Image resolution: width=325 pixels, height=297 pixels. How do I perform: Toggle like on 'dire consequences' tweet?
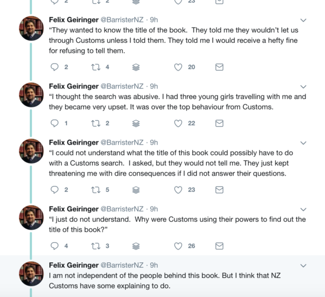tap(178, 190)
